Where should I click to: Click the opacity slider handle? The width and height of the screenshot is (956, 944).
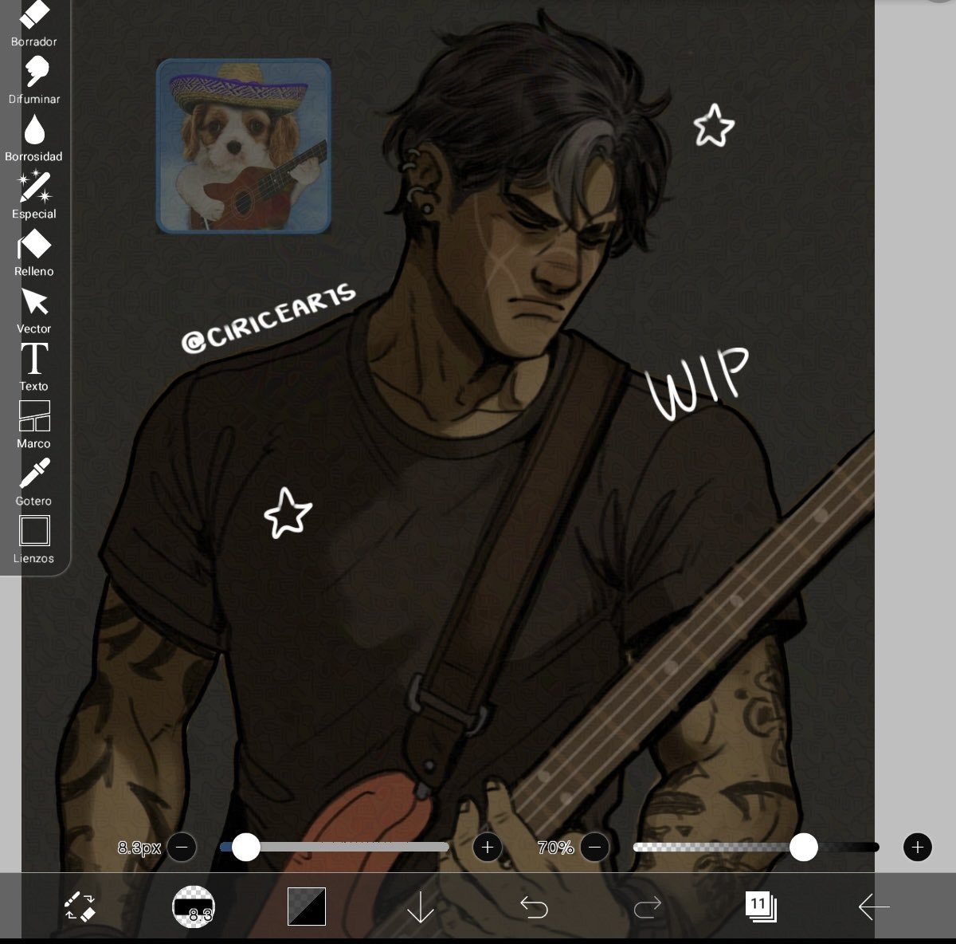[x=803, y=847]
